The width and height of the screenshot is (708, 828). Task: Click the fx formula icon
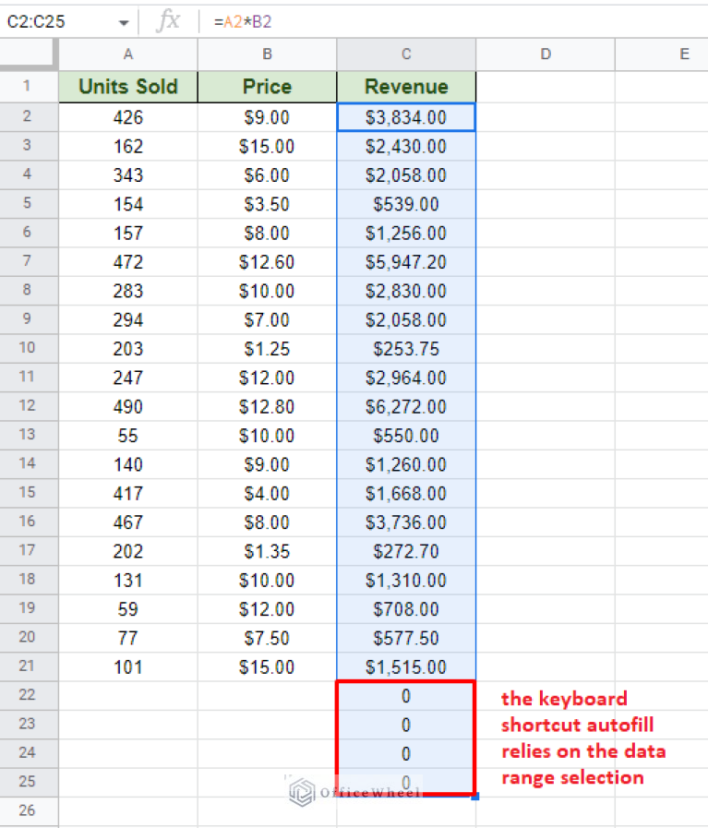pos(169,20)
